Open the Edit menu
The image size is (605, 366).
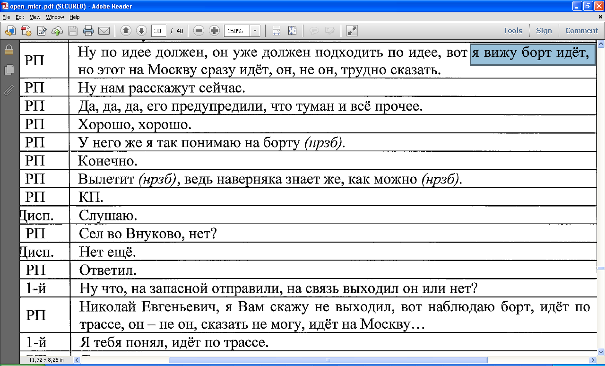coord(19,17)
